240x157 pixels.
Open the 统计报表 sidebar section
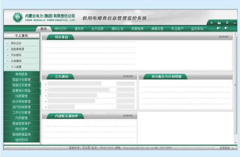click(21, 129)
